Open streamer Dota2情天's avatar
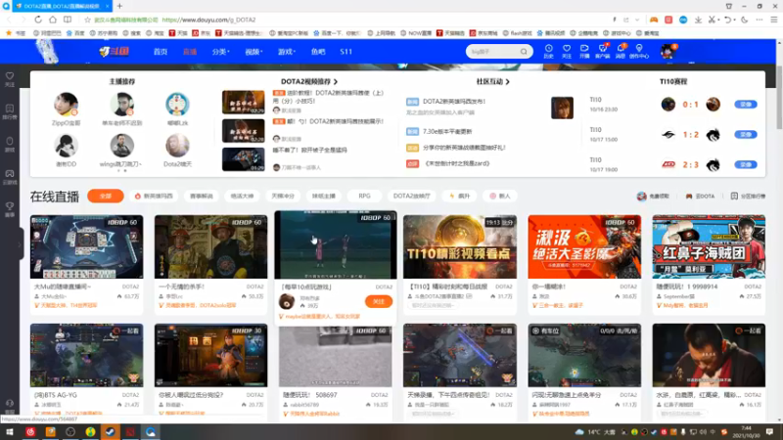Image resolution: width=783 pixels, height=440 pixels. tap(177, 146)
